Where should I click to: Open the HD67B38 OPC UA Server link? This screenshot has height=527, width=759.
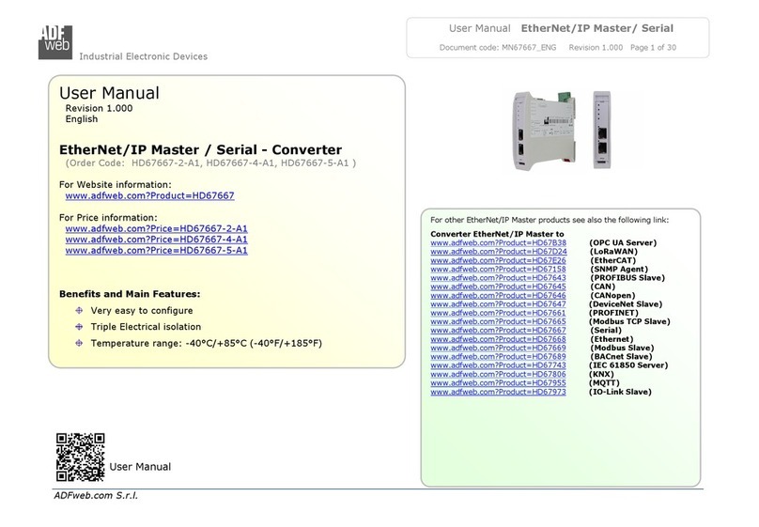point(498,243)
